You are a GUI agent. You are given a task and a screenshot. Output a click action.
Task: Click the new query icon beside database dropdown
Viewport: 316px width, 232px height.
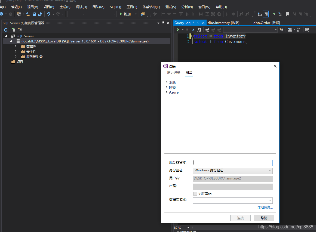[x=281, y=30]
